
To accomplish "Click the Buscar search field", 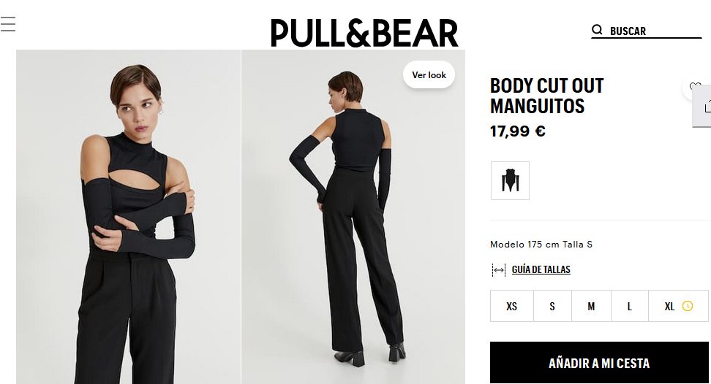I will [x=646, y=31].
